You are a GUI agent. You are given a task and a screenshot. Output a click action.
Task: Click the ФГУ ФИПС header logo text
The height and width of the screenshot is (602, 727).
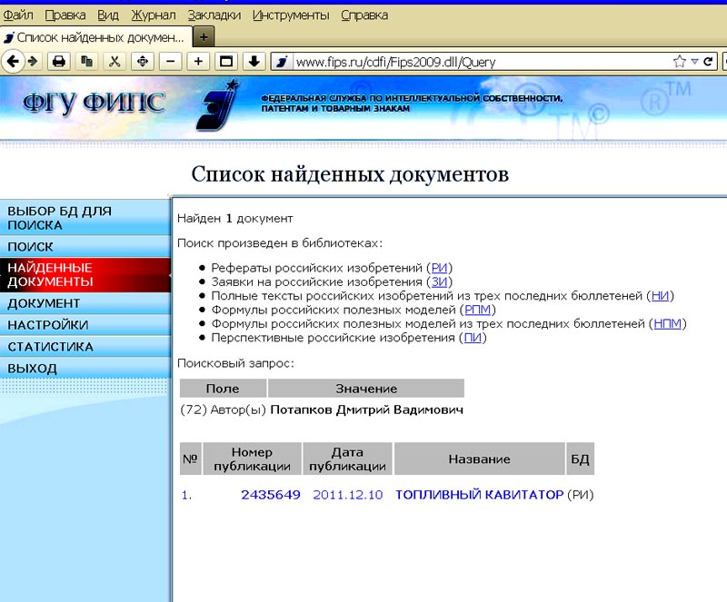coord(95,102)
